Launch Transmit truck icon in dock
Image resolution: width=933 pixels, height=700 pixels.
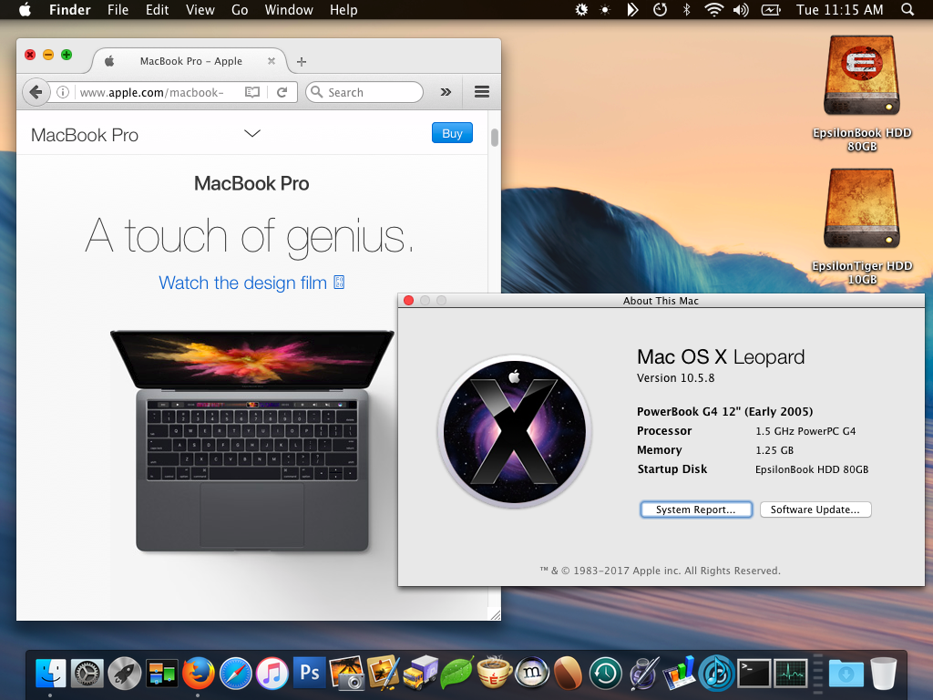421,674
